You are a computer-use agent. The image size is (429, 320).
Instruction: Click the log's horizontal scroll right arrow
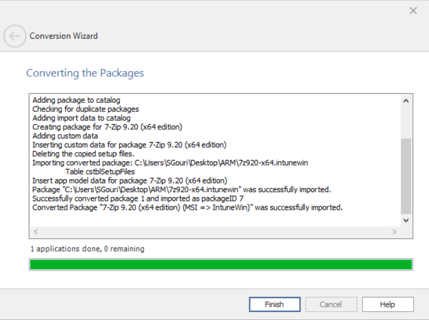[395, 232]
